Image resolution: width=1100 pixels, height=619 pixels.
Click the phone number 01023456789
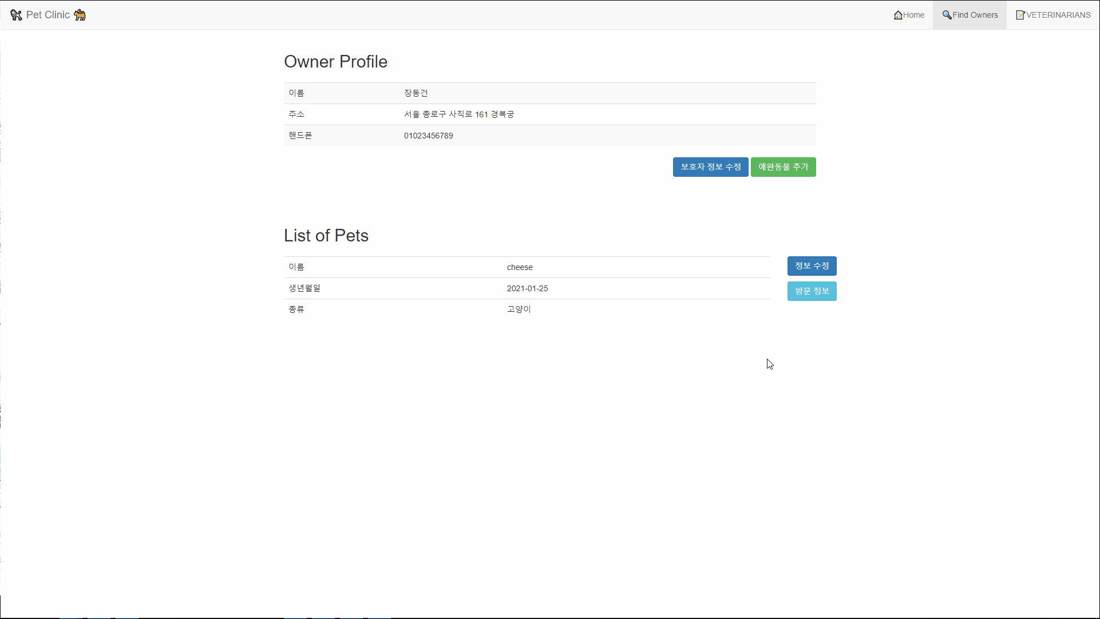point(429,136)
